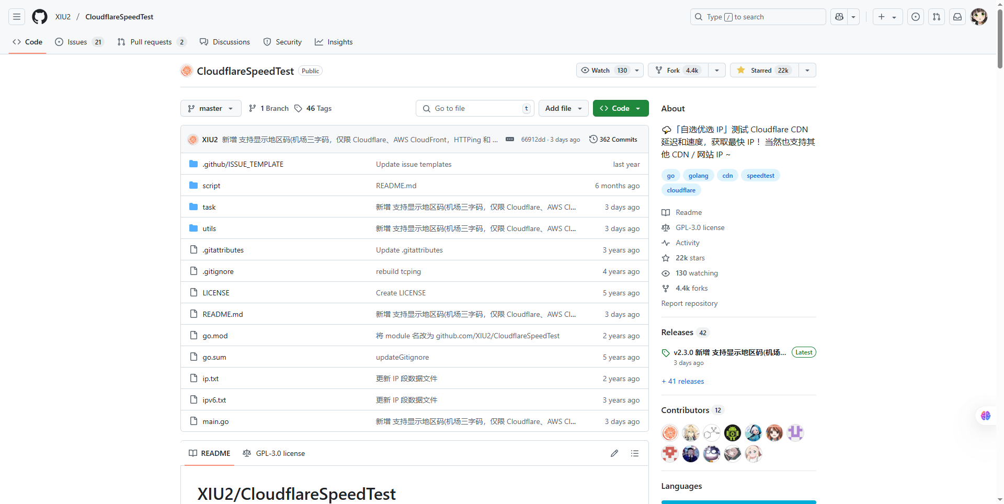Open the go.mod file
1004x504 pixels.
pyautogui.click(x=215, y=336)
